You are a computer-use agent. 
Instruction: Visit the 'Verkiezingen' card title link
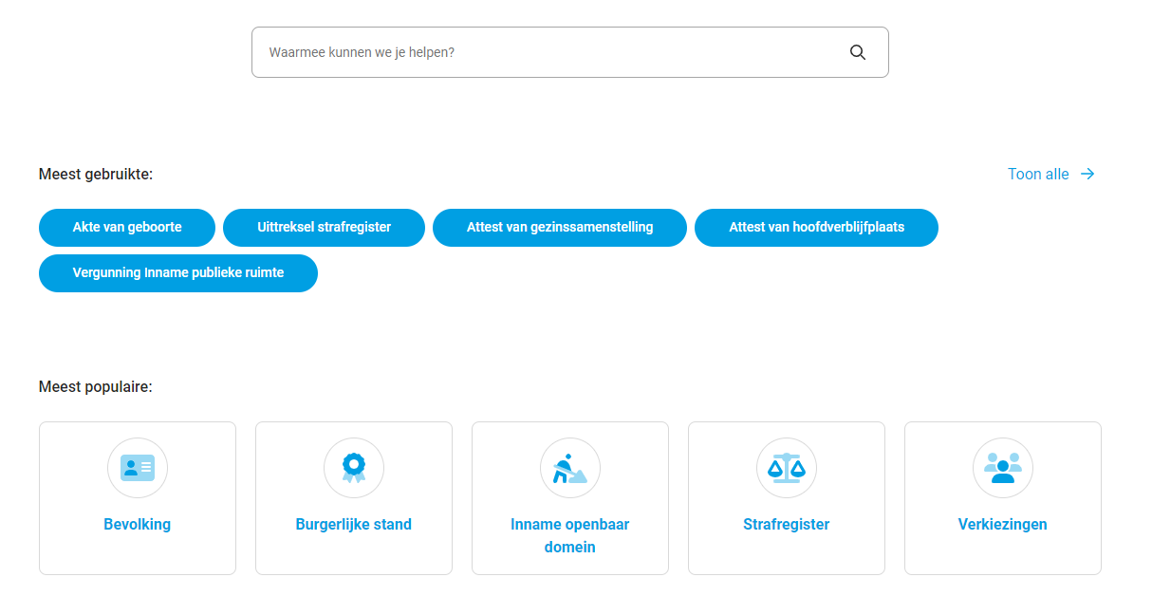[x=1003, y=524]
